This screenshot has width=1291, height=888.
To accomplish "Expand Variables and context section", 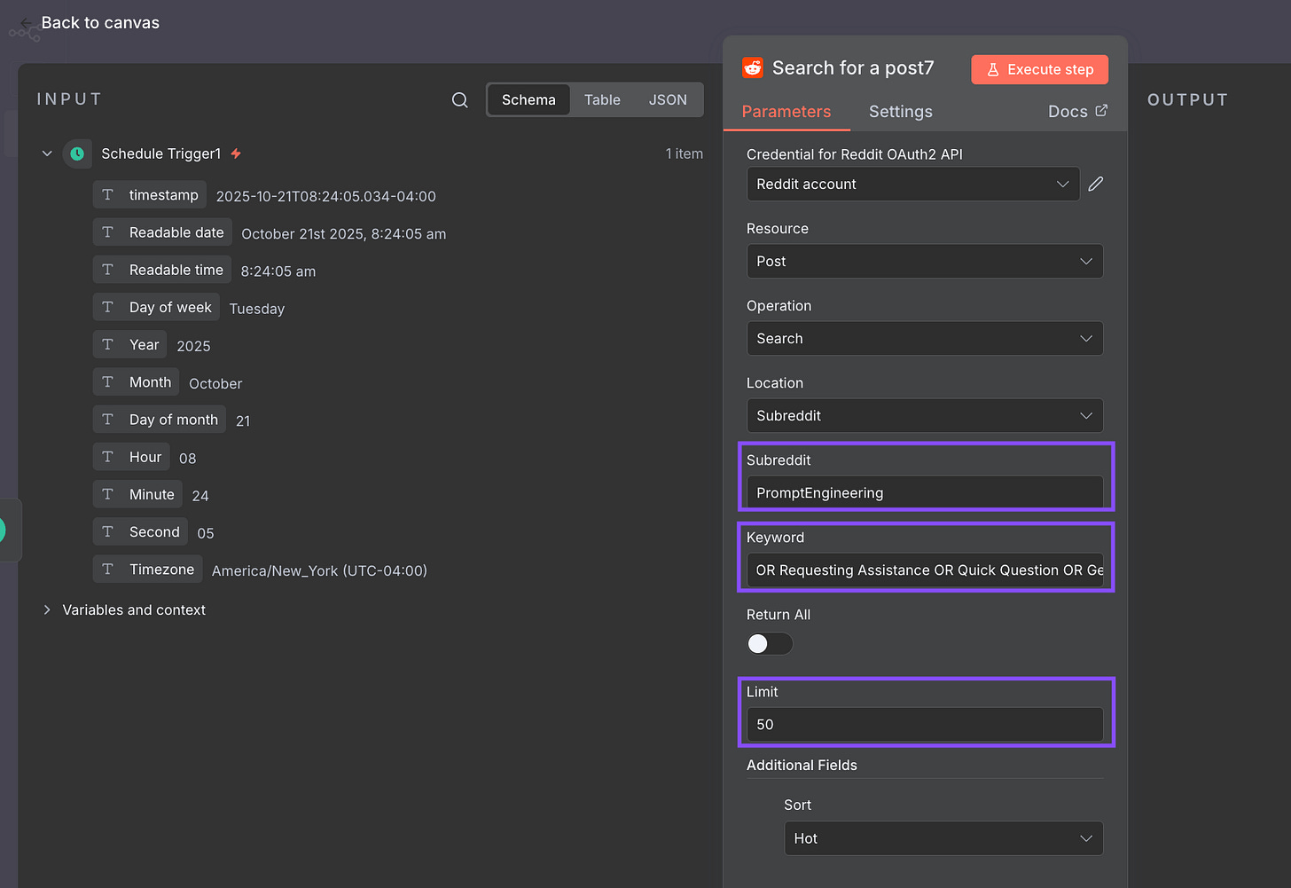I will pos(47,610).
